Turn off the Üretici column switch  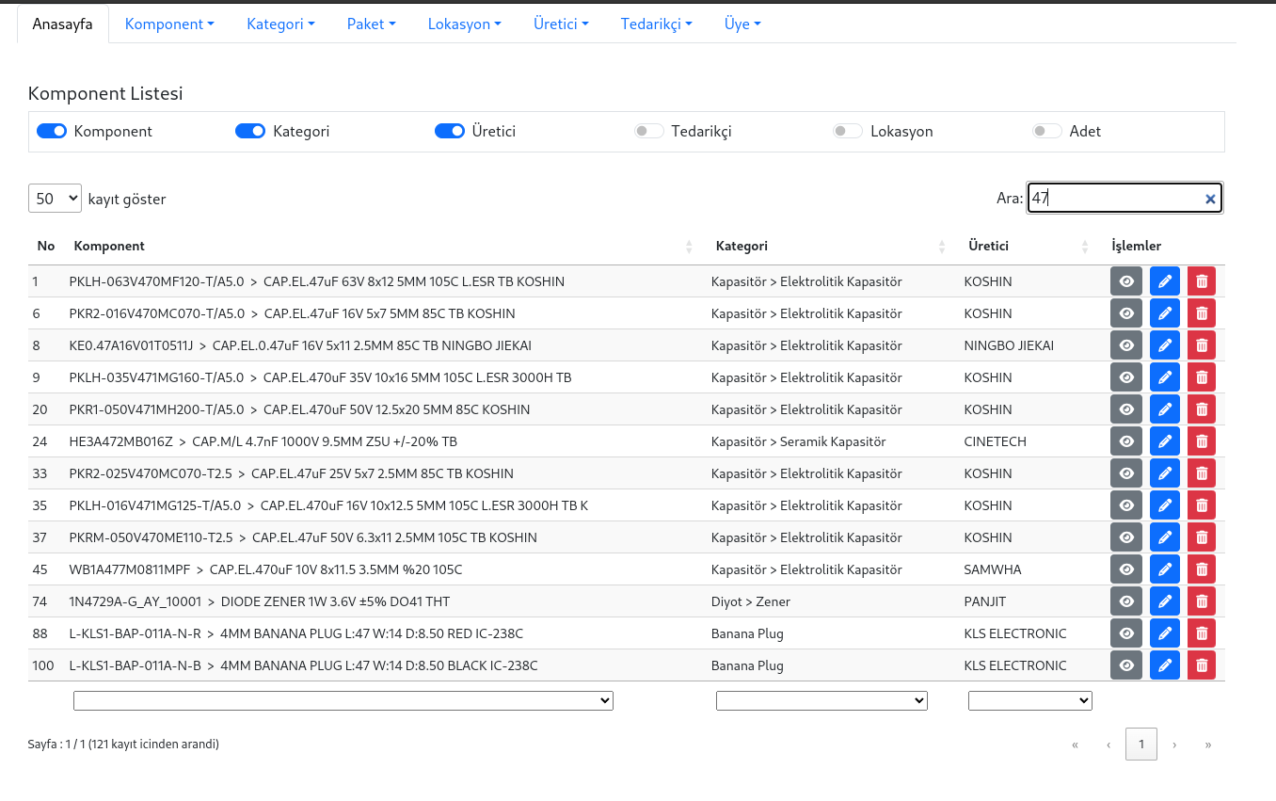pyautogui.click(x=450, y=131)
